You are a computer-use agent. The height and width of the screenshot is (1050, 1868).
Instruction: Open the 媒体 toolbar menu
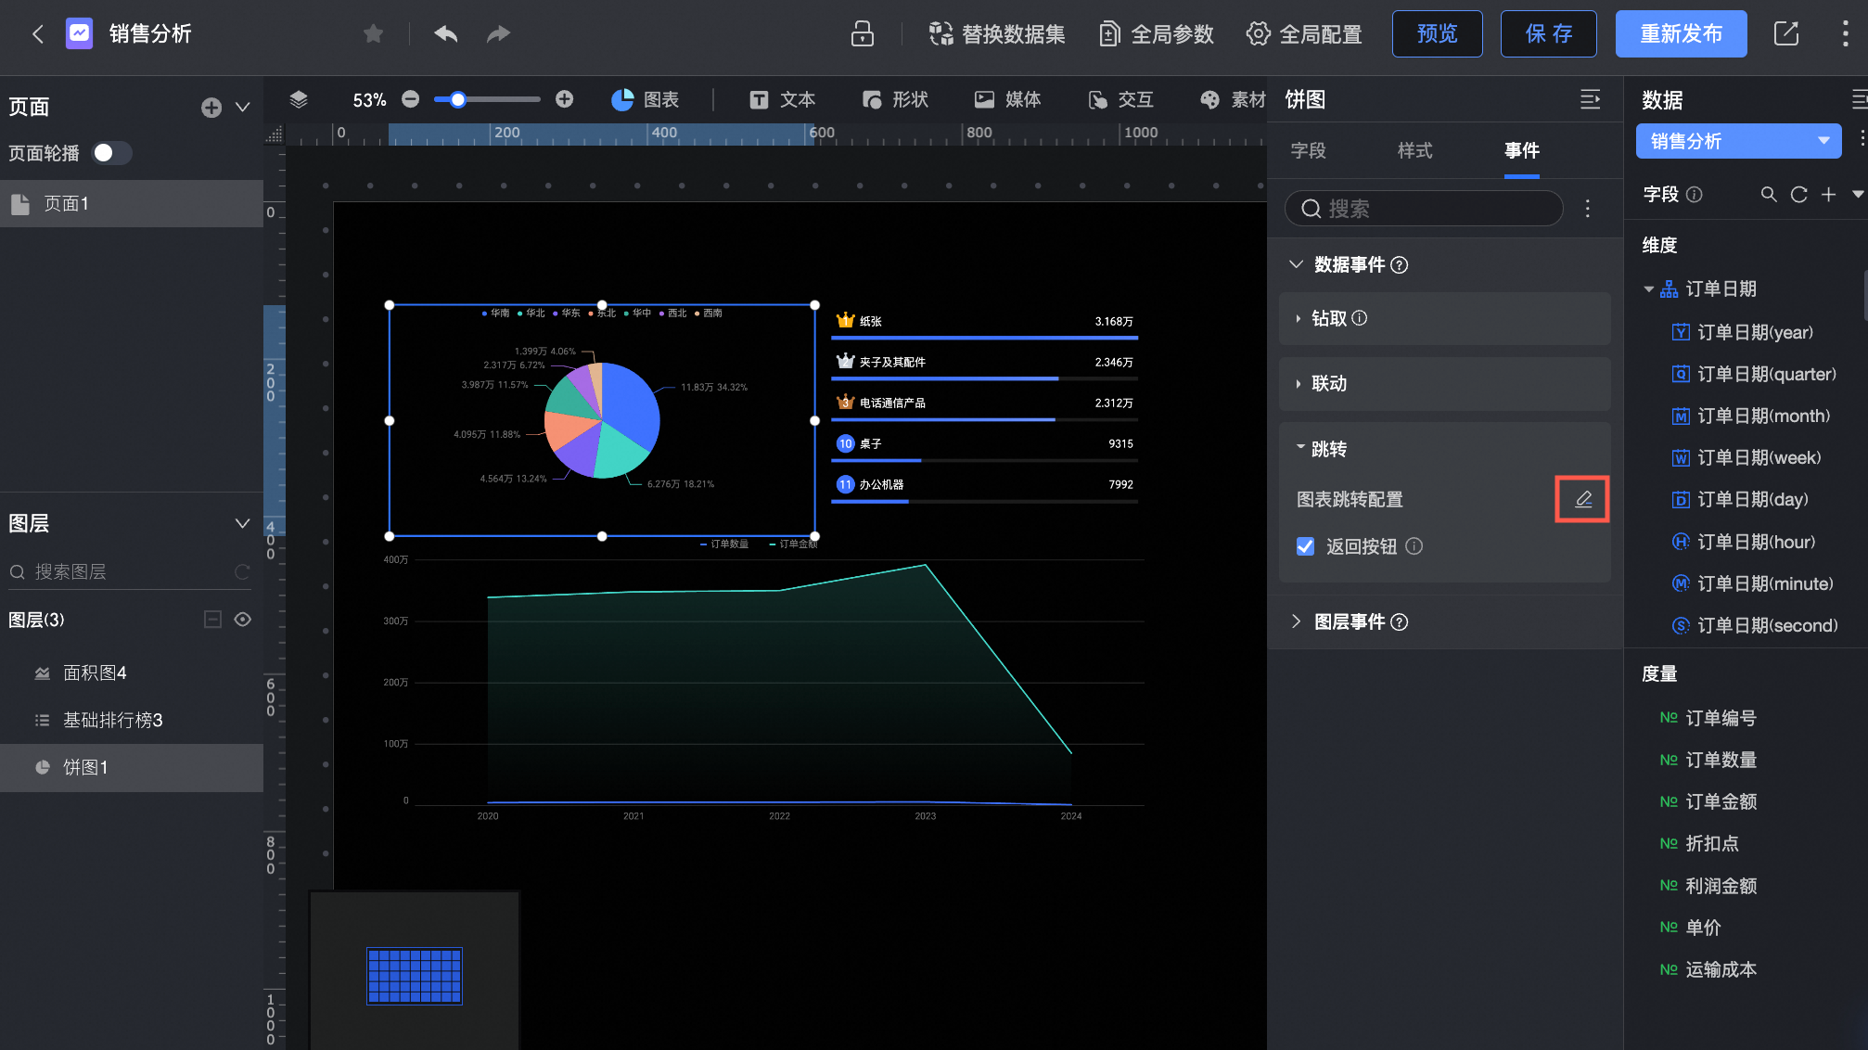[1007, 99]
